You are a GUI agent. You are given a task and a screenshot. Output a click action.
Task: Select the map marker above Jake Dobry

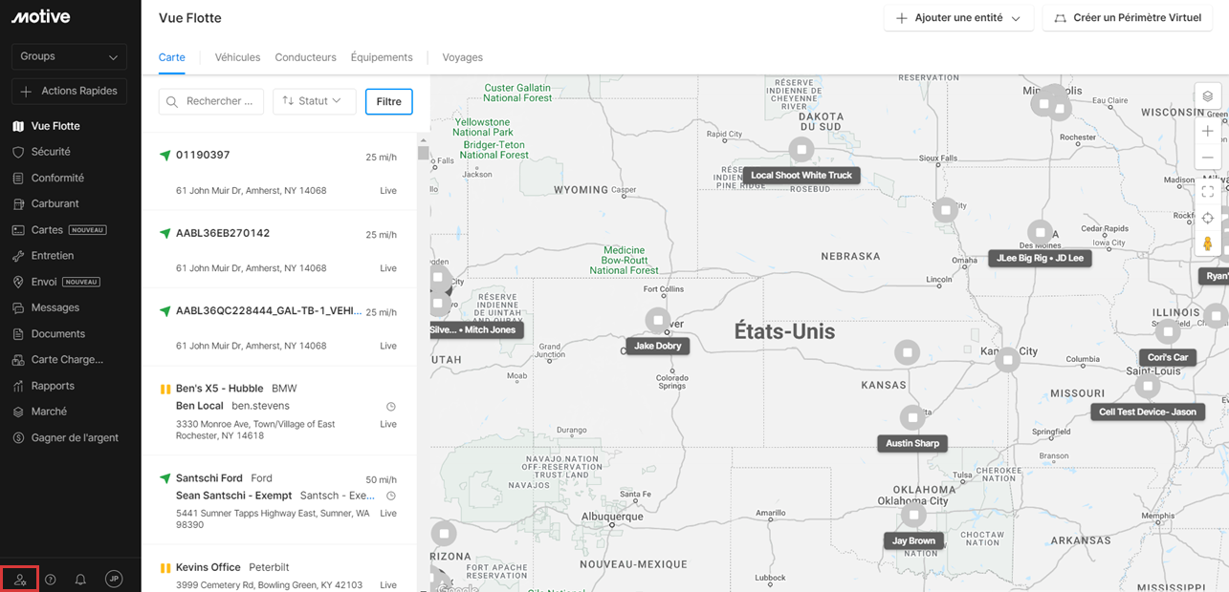657,321
